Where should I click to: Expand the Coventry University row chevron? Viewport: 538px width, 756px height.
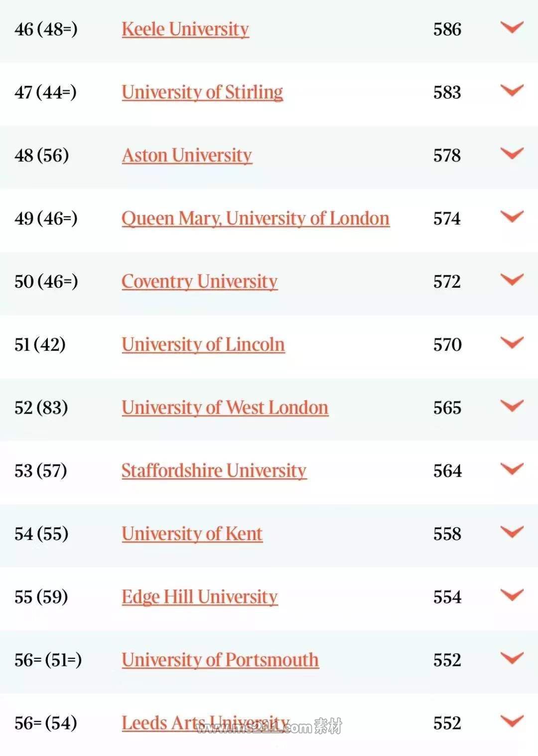[512, 280]
